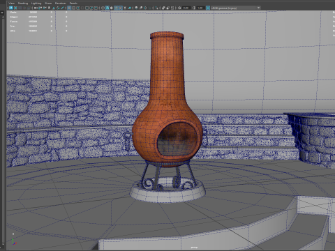Toggle the Depth of Field icon
The height and width of the screenshot is (251, 335).
(149, 8)
